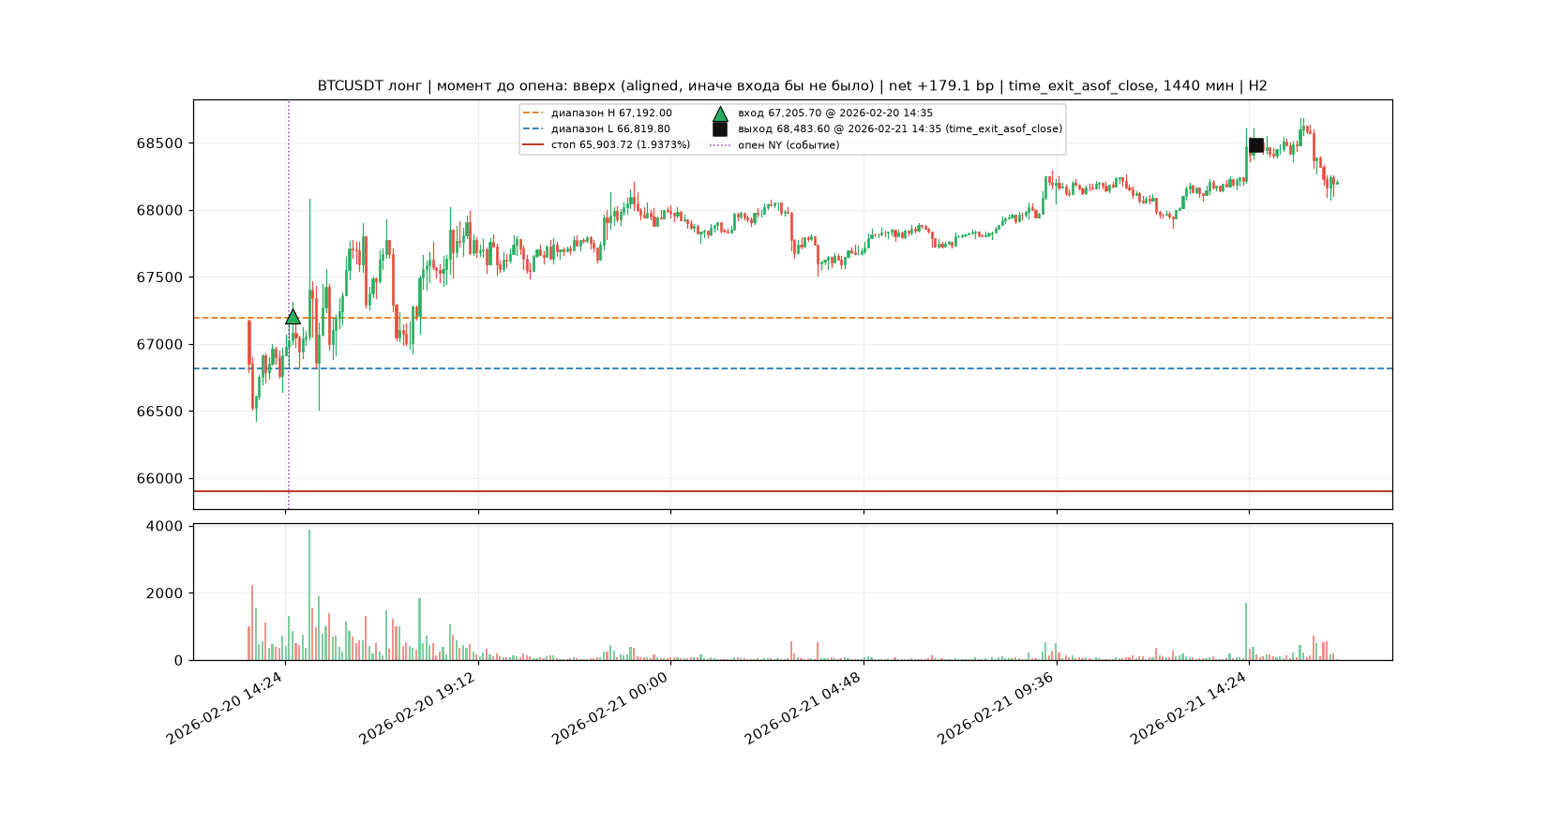
Task: Click the '2026-02-21 00:00' time axis label
Action: [610, 709]
